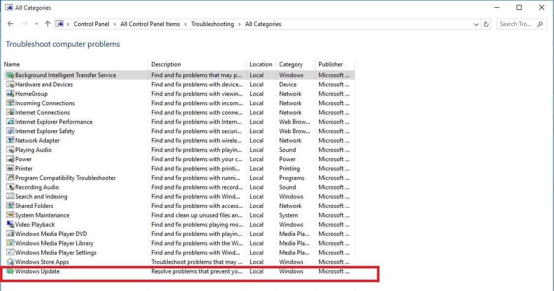The width and height of the screenshot is (554, 291).
Task: Click the Playing Audio icon
Action: (10, 150)
